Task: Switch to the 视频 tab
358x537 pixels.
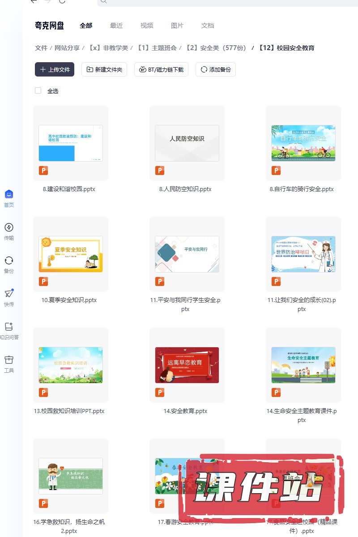Action: point(147,26)
